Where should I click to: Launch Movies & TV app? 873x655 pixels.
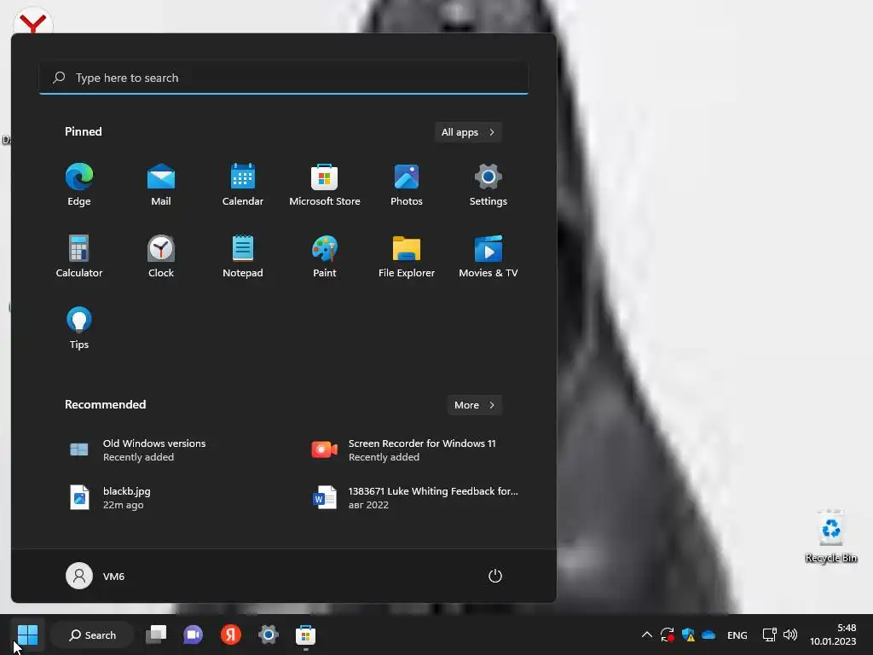489,256
